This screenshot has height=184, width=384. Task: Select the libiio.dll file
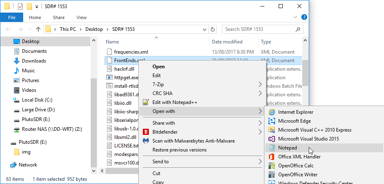pos(123,103)
